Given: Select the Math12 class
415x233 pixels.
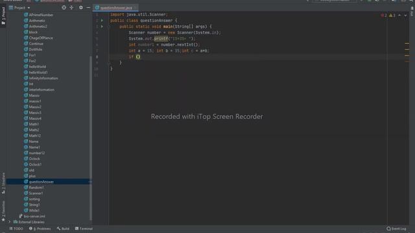Looking at the screenshot, I should tap(32, 135).
